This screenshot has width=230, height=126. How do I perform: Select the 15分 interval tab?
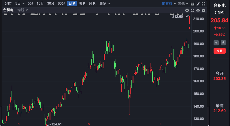[40, 3]
